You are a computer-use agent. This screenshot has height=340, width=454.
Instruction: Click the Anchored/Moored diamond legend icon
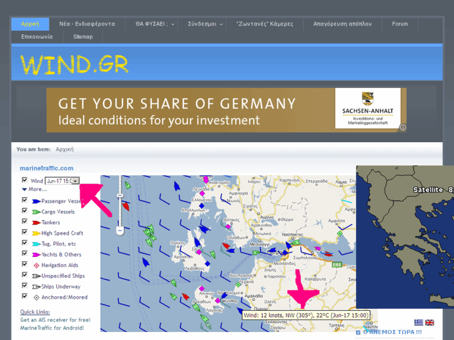(36, 298)
